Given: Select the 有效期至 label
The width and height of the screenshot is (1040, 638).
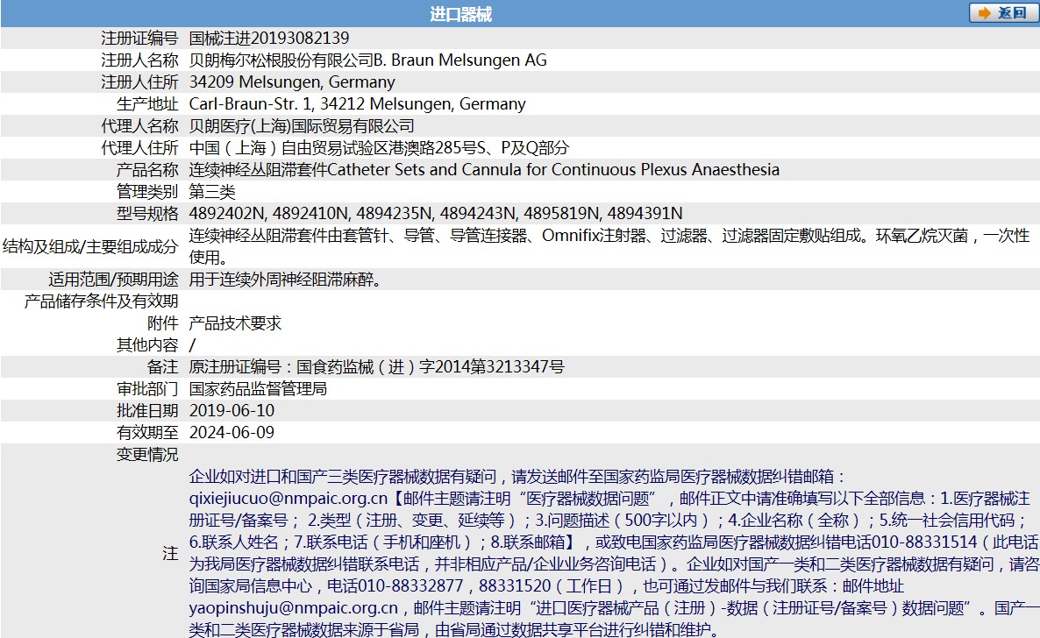Looking at the screenshot, I should point(147,432).
